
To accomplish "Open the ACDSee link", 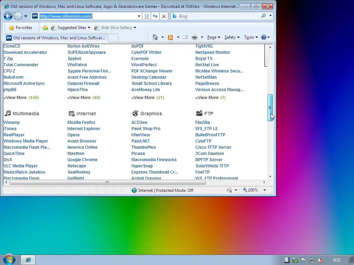I will pyautogui.click(x=139, y=122).
